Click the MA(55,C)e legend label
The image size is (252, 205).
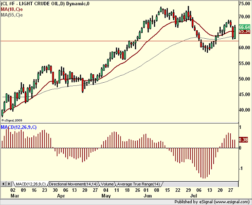tap(12, 15)
